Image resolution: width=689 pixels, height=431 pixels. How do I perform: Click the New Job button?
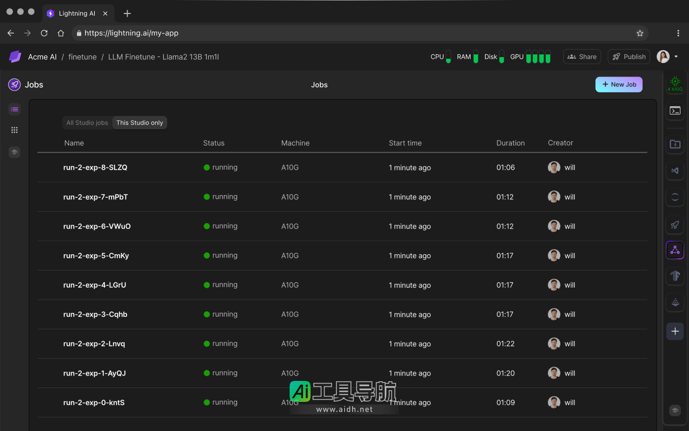tap(618, 85)
